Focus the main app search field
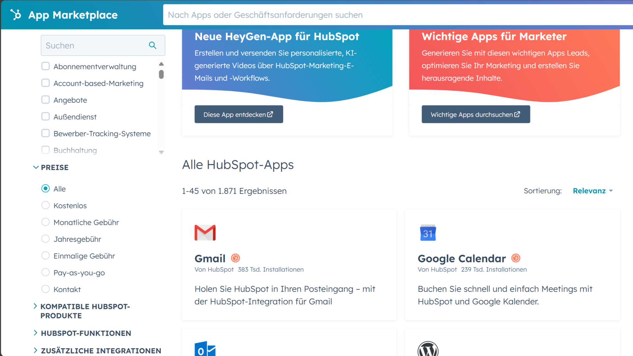The image size is (633, 356). 398,15
